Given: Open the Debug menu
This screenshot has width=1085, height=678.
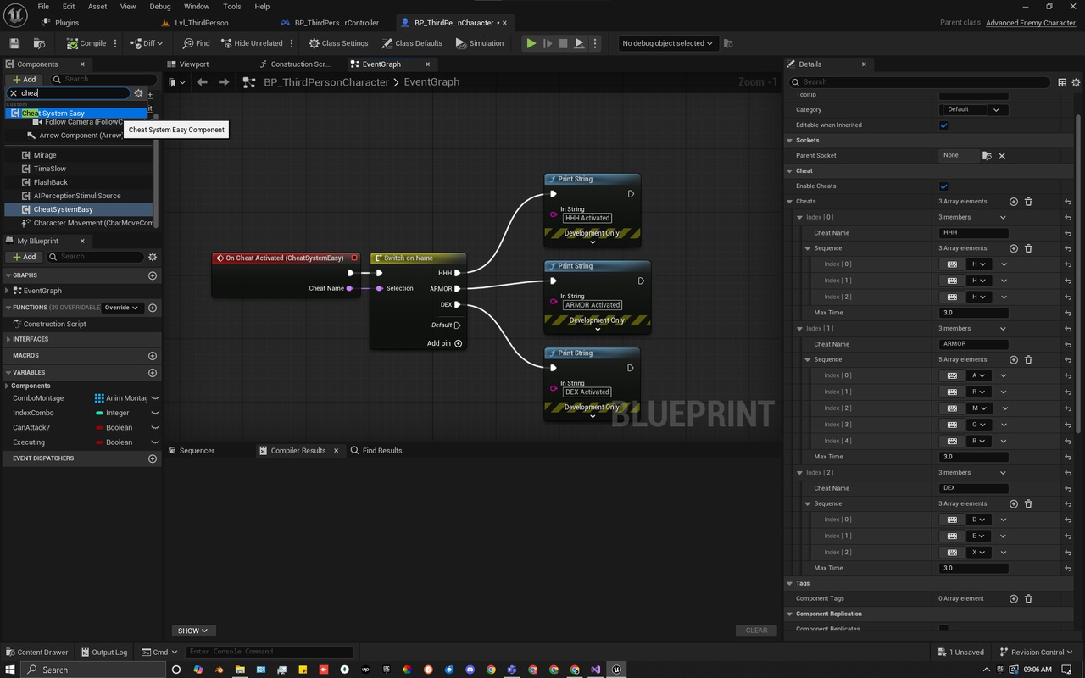Looking at the screenshot, I should click(160, 7).
